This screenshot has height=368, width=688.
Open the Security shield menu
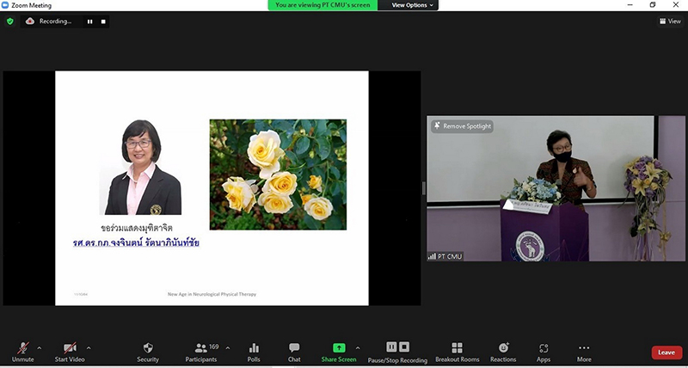148,353
